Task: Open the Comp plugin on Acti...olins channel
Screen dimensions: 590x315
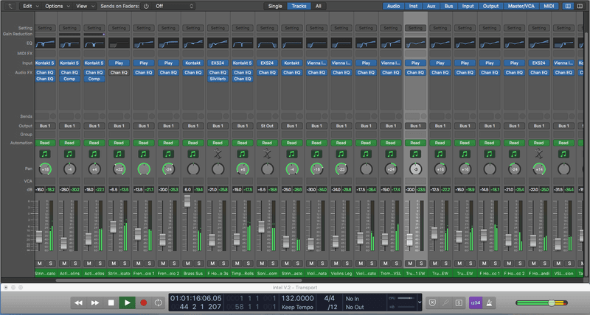Action: tap(69, 79)
